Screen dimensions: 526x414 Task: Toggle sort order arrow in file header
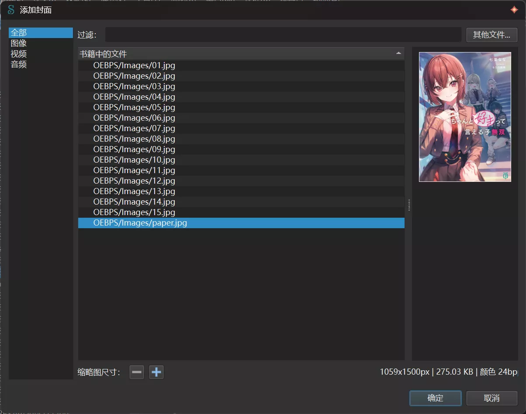click(x=398, y=54)
